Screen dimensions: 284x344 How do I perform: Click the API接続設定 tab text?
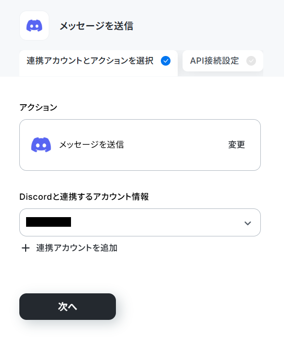(x=214, y=61)
